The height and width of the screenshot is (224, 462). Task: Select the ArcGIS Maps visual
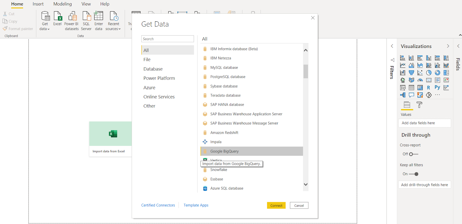pos(420,95)
